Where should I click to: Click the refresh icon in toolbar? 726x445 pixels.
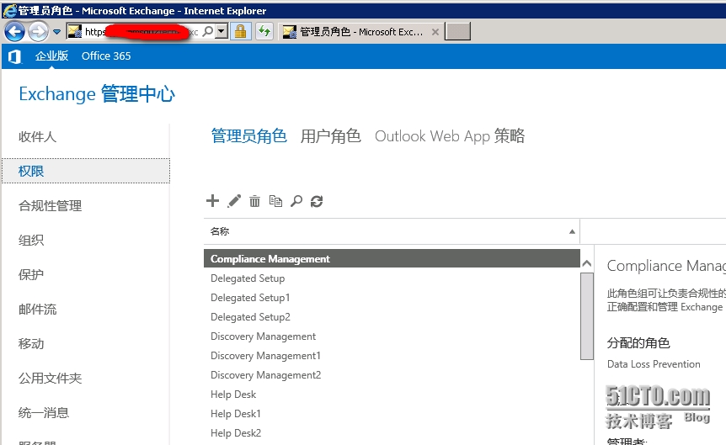(317, 201)
